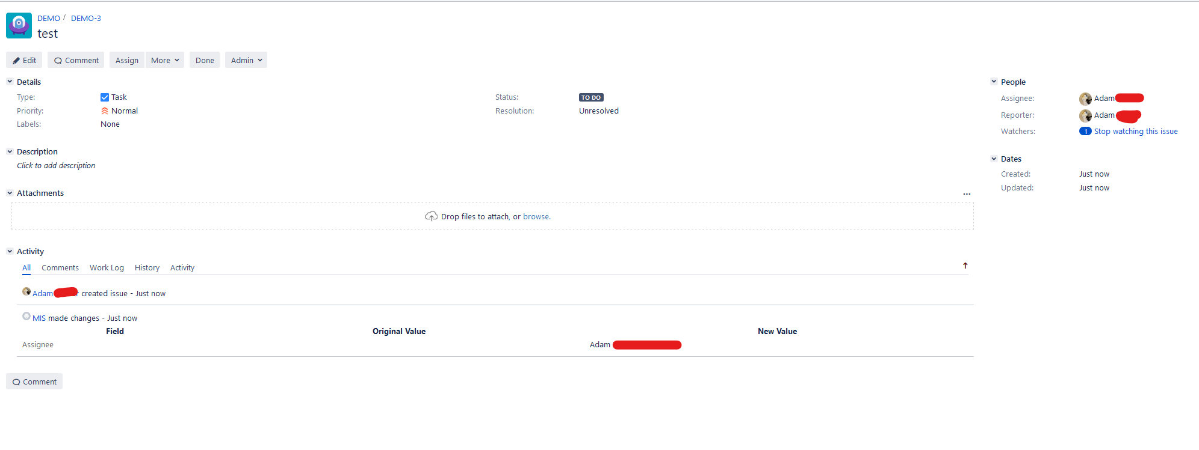The width and height of the screenshot is (1199, 450).
Task: Open the More actions dropdown
Action: (165, 60)
